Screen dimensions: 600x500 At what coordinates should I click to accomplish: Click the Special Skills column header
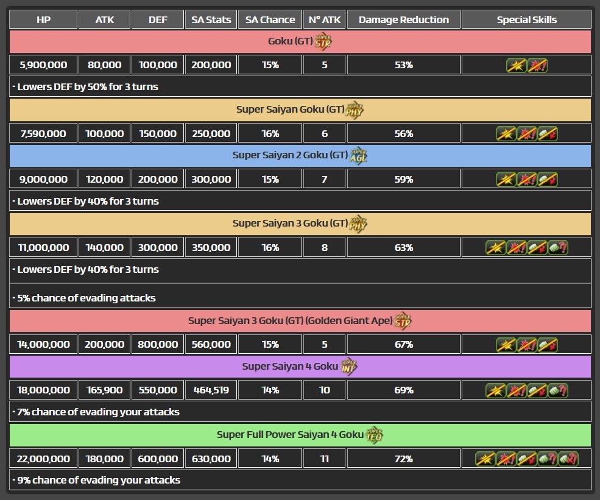(x=526, y=19)
